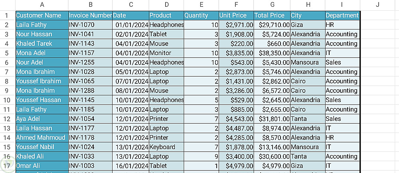The width and height of the screenshot is (399, 173).
Task: Click Ahmed Mahmoud customer cell
Action: click(42, 138)
